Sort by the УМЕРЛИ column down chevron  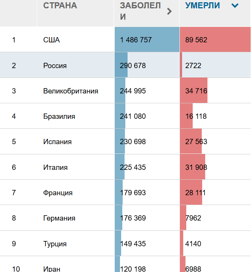click(235, 6)
